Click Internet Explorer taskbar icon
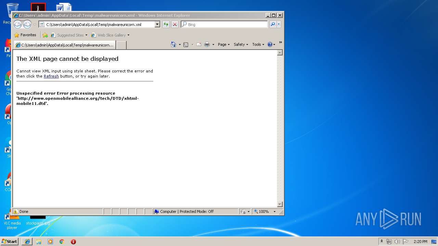This screenshot has height=246, width=438. 27,241
